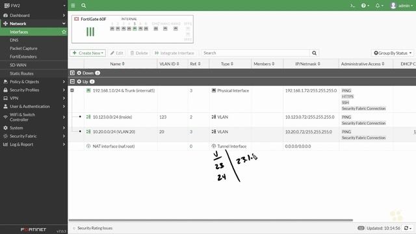
Task: Click the Delete button
Action: (x=139, y=53)
